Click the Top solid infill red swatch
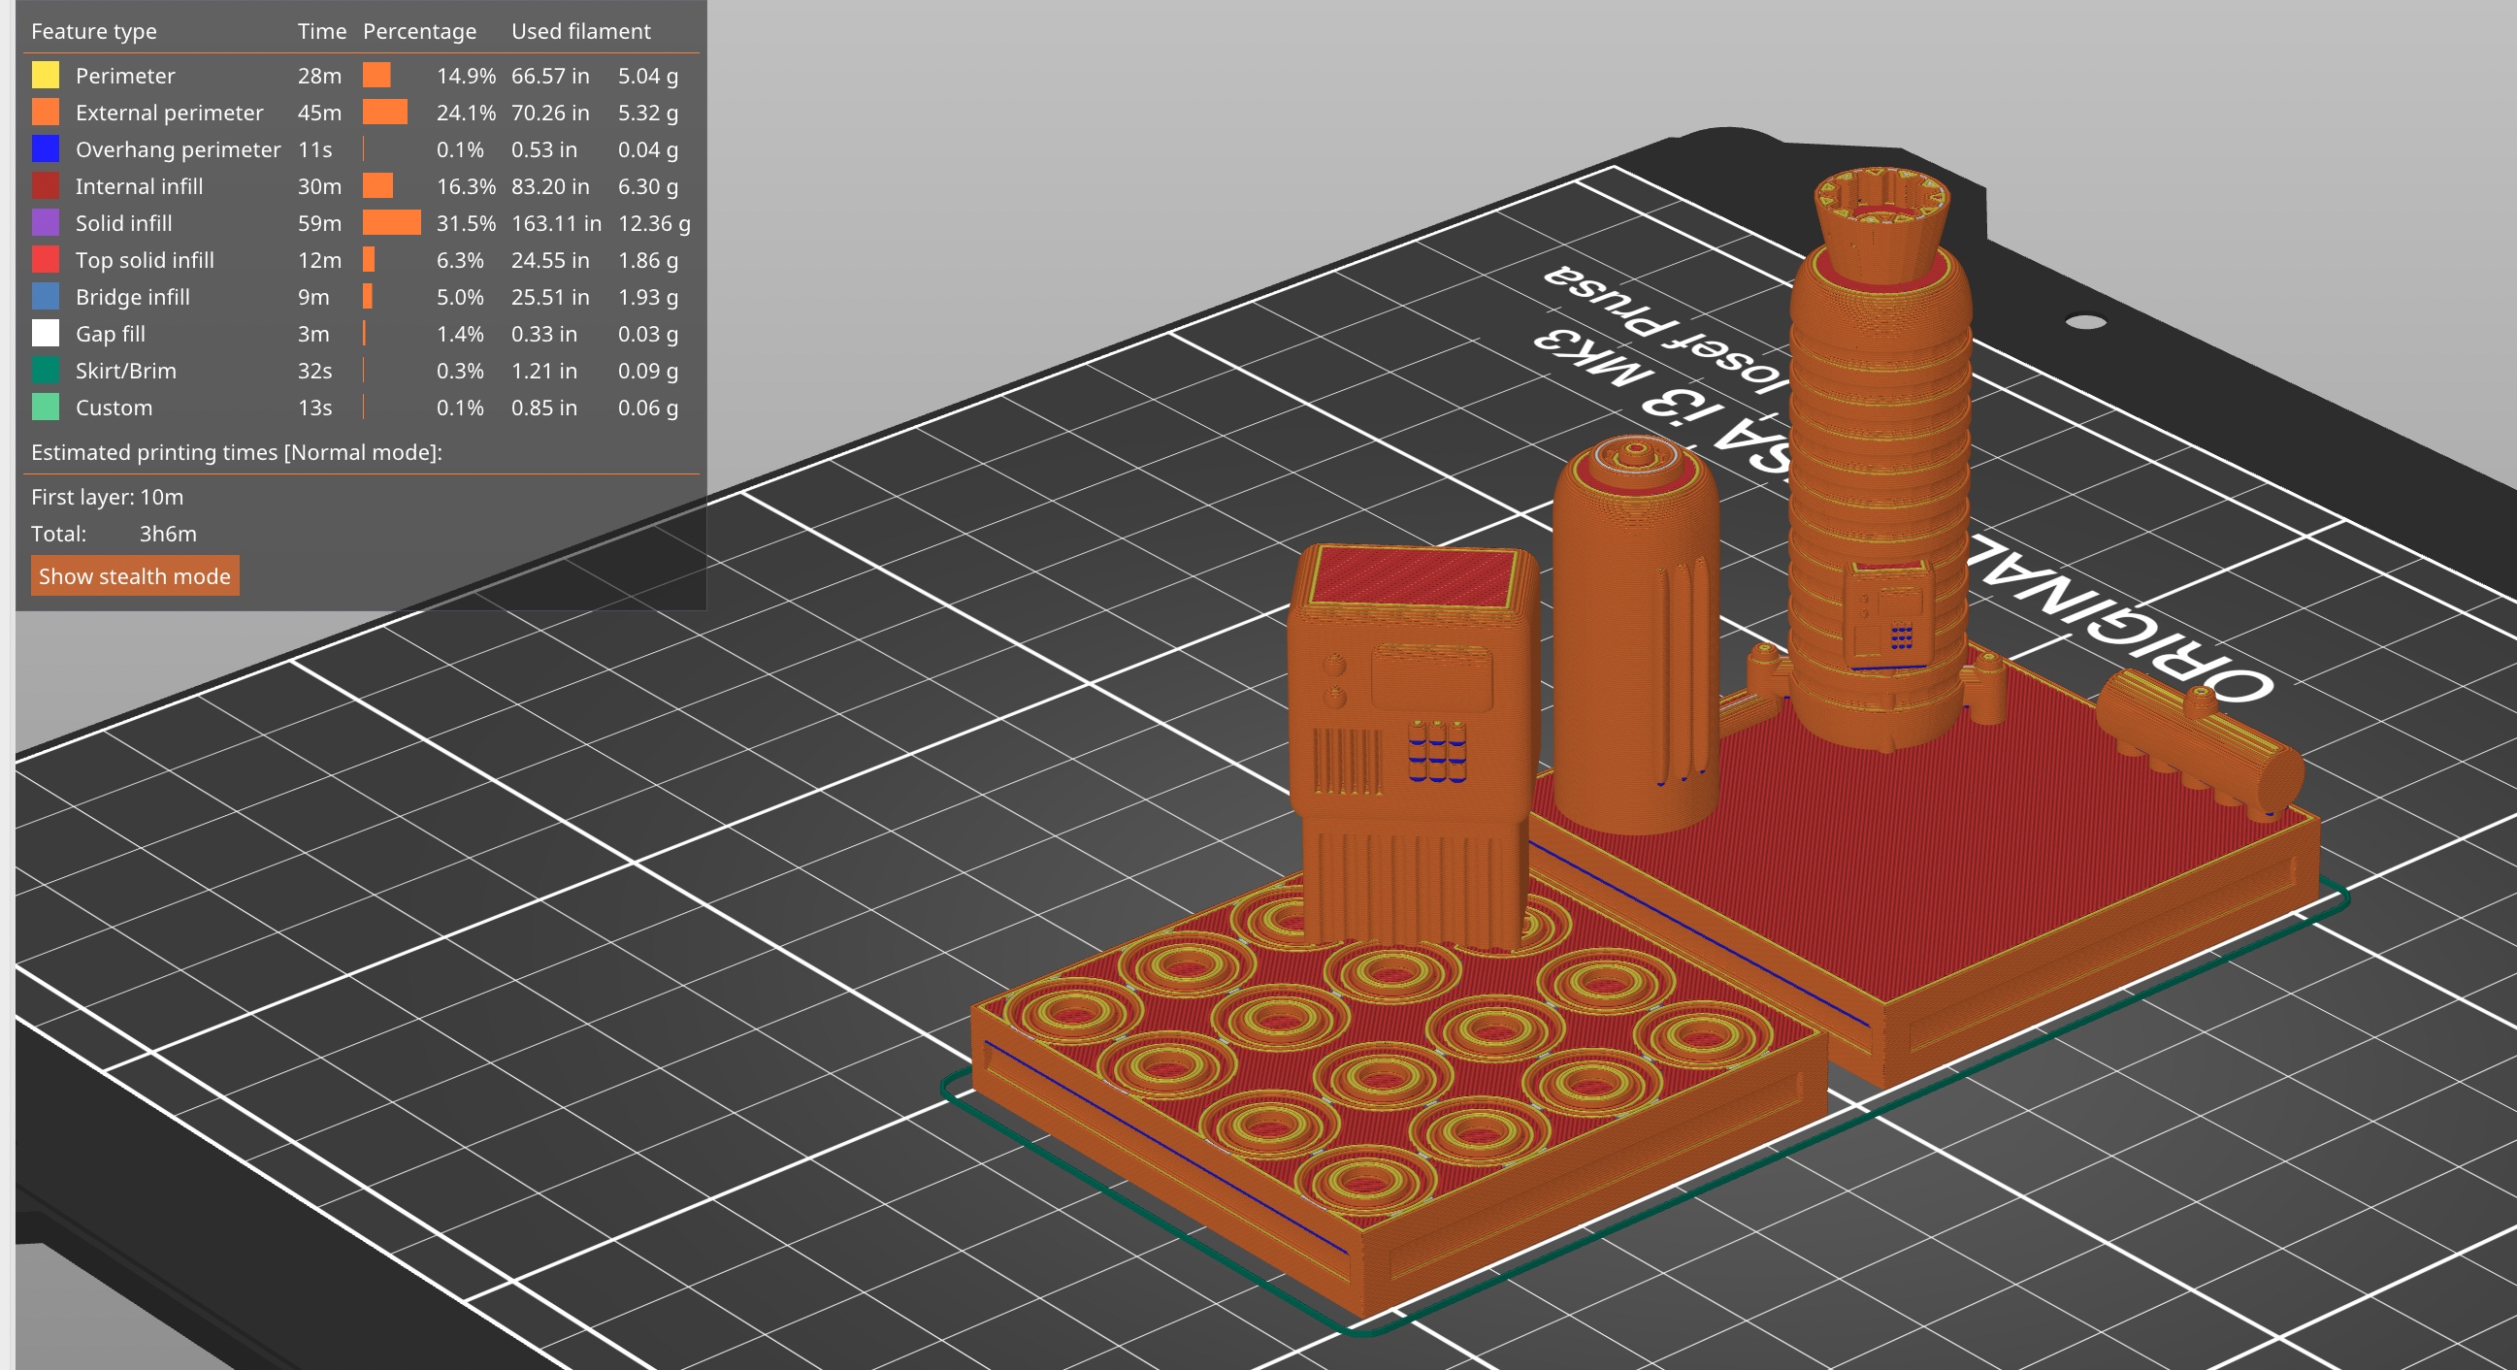 click(x=45, y=260)
